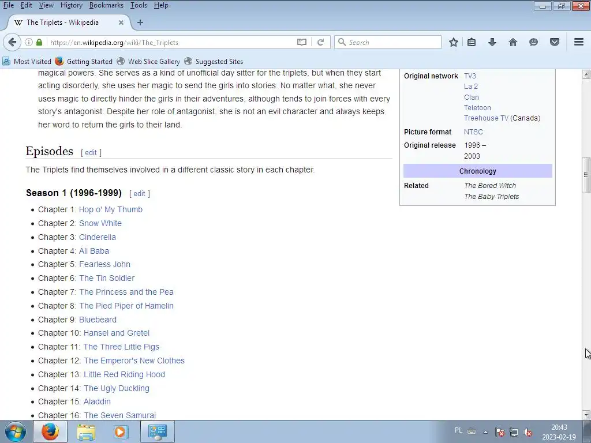The image size is (591, 443).
Task: Open the Downloads arrow icon
Action: pyautogui.click(x=492, y=42)
